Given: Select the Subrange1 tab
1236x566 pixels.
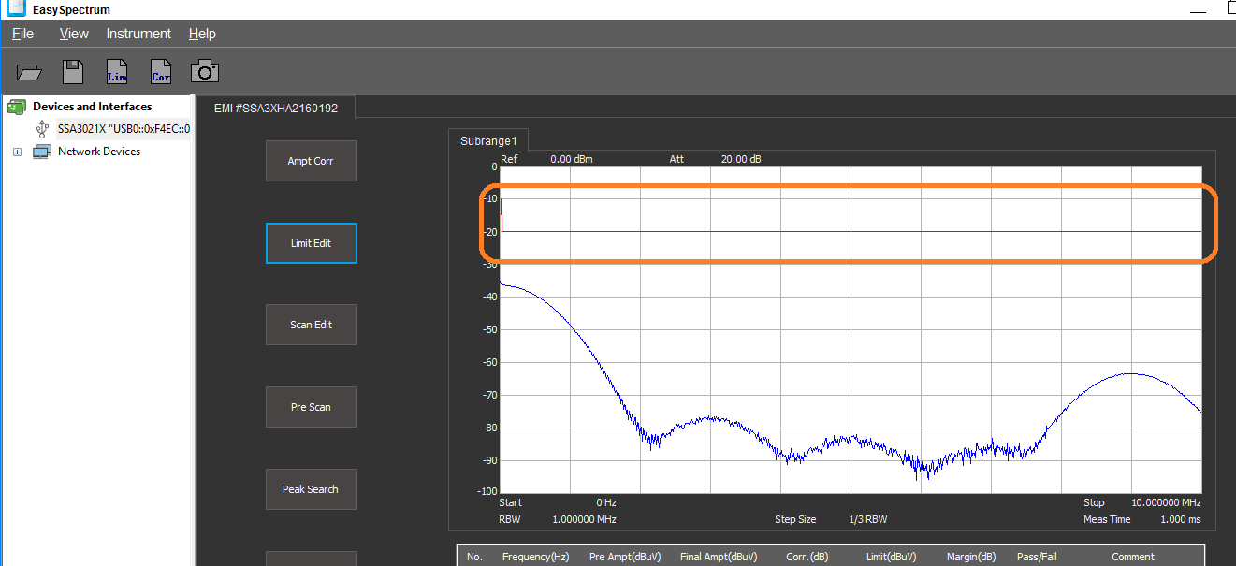Looking at the screenshot, I should click(x=487, y=141).
